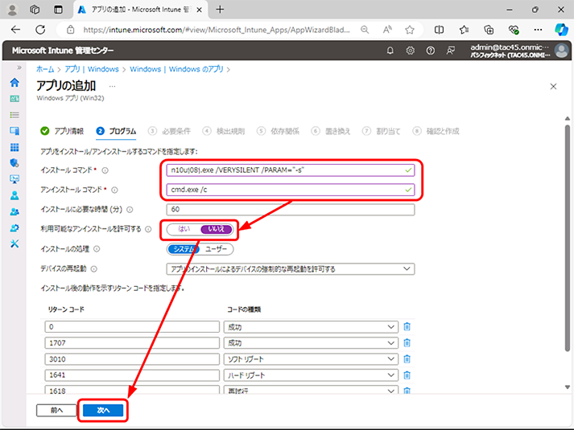Open the device restart behavior dropdown
The height and width of the screenshot is (430, 574).
[291, 269]
